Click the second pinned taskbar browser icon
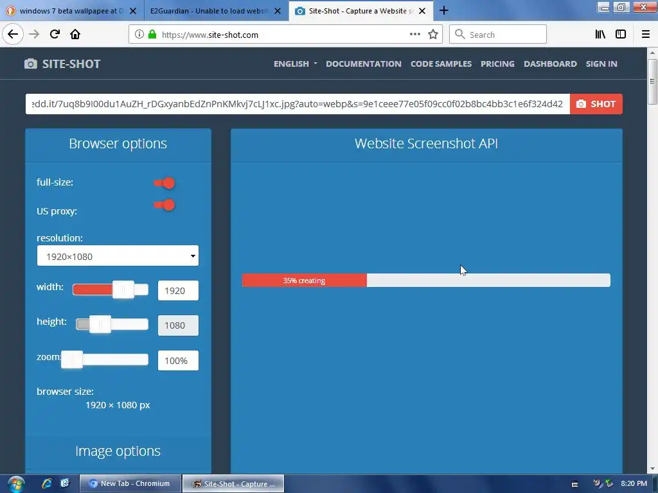Screen dimensions: 658x493 click(65, 483)
